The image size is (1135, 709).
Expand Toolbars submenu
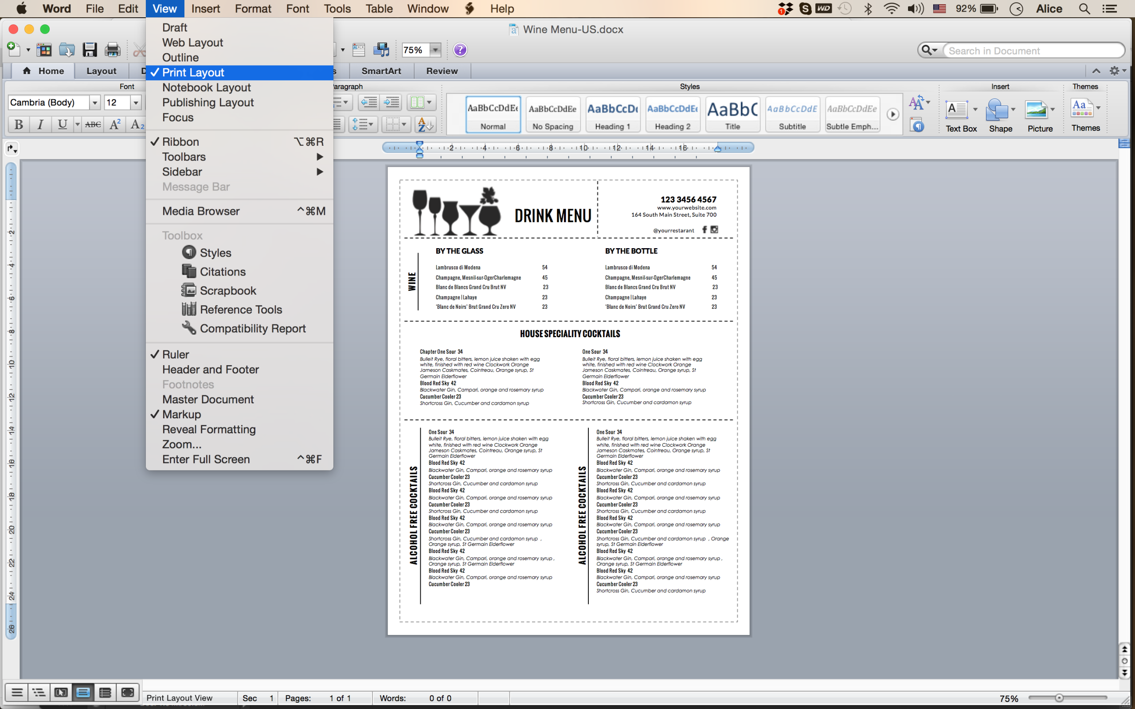point(239,156)
